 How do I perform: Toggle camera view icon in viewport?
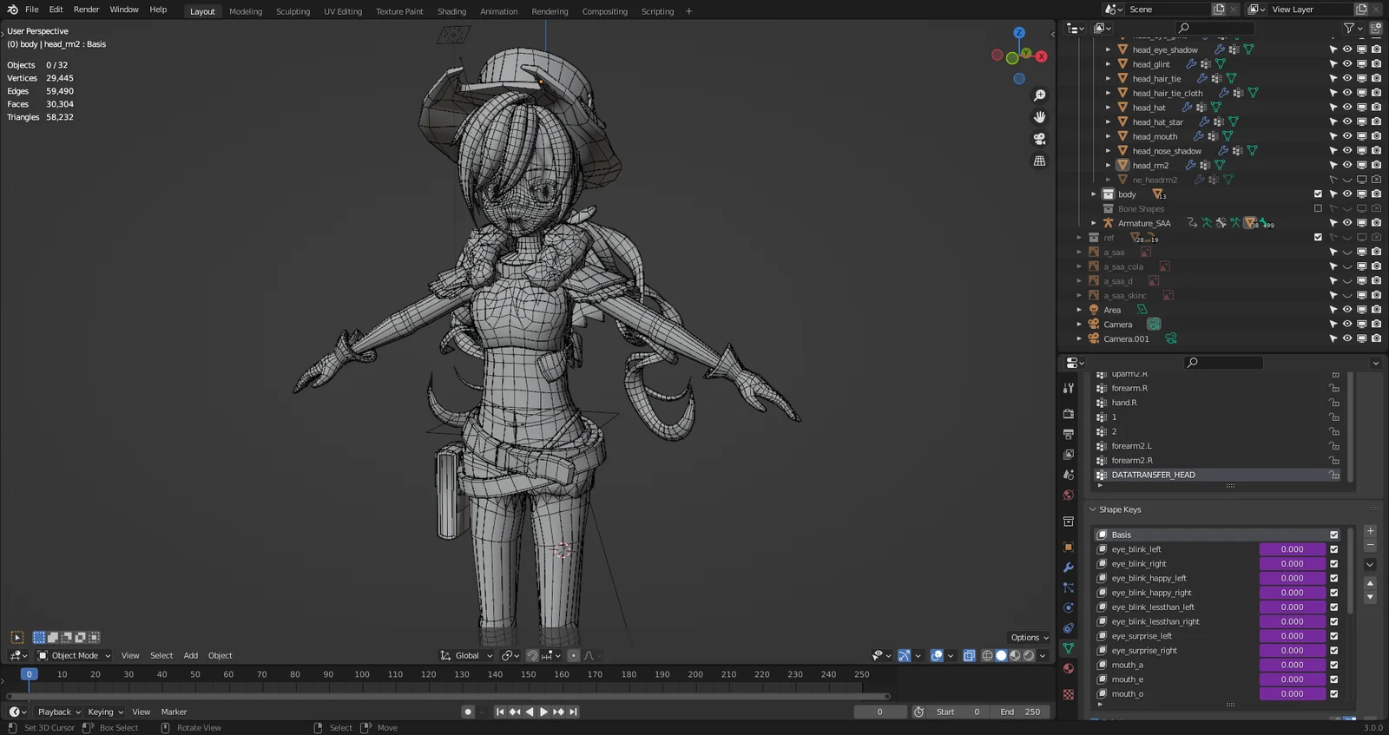[x=1039, y=139]
